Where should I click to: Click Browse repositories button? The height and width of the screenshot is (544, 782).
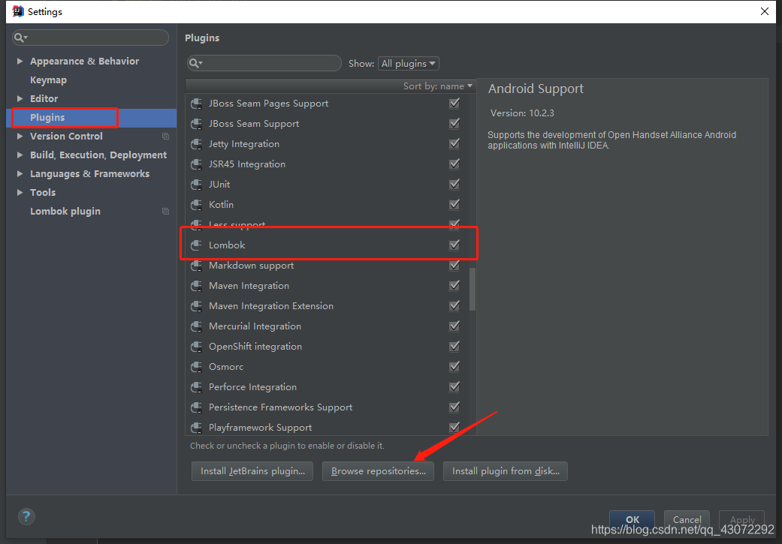378,471
